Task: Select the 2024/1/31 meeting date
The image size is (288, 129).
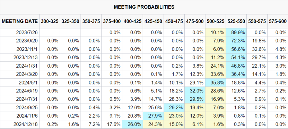Action: tap(27, 66)
